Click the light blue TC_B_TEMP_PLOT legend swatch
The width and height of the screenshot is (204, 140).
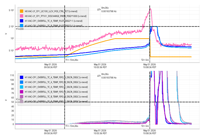(22, 26)
